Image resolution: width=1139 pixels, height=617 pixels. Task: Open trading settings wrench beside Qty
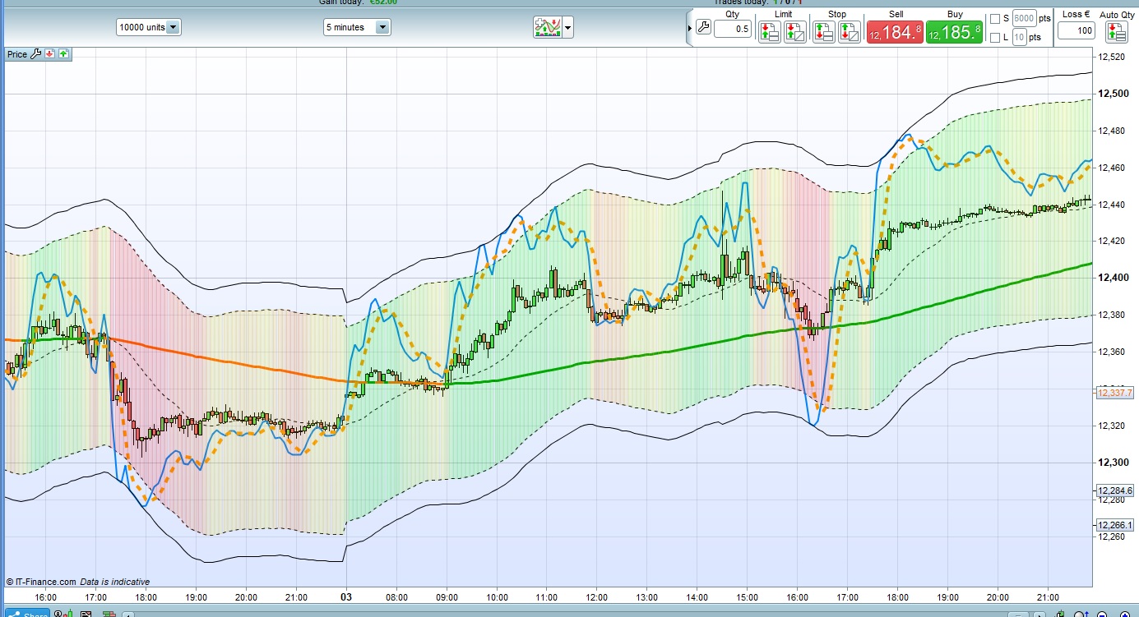pyautogui.click(x=702, y=27)
